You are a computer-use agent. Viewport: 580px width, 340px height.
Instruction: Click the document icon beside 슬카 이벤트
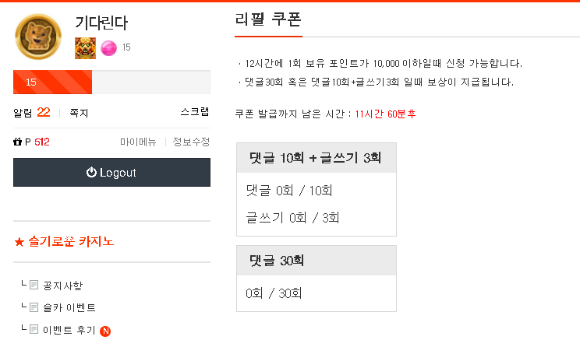(x=34, y=307)
